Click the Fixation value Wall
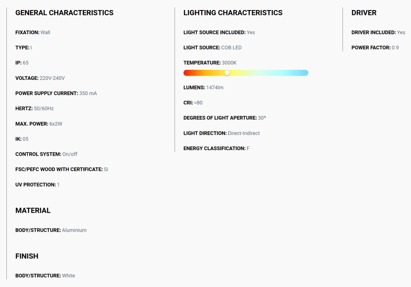Image resolution: width=411 pixels, height=287 pixels. pyautogui.click(x=45, y=33)
